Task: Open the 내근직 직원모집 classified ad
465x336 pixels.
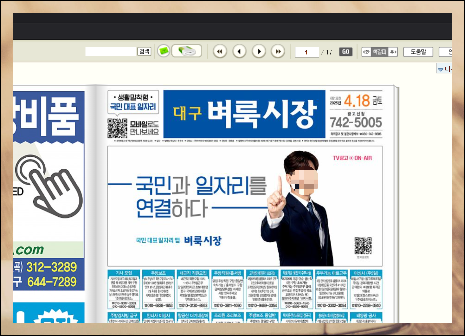Action: (x=193, y=290)
